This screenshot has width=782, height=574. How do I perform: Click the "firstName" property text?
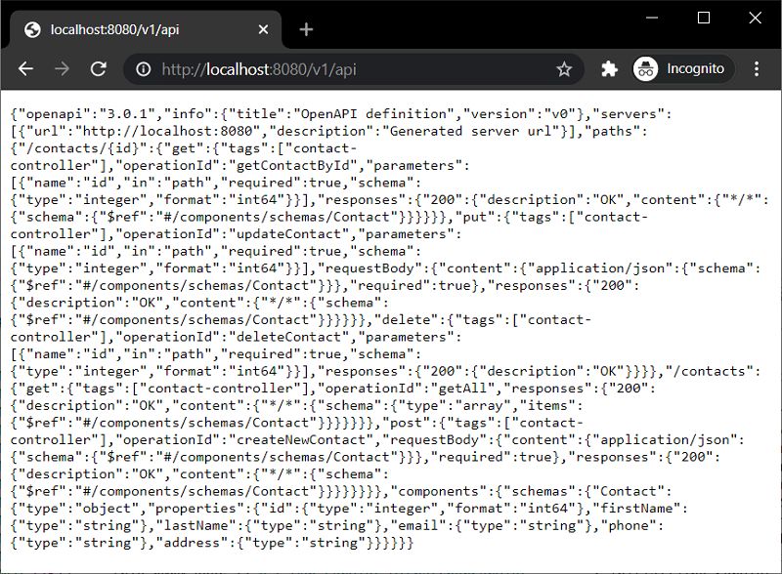tap(636, 509)
